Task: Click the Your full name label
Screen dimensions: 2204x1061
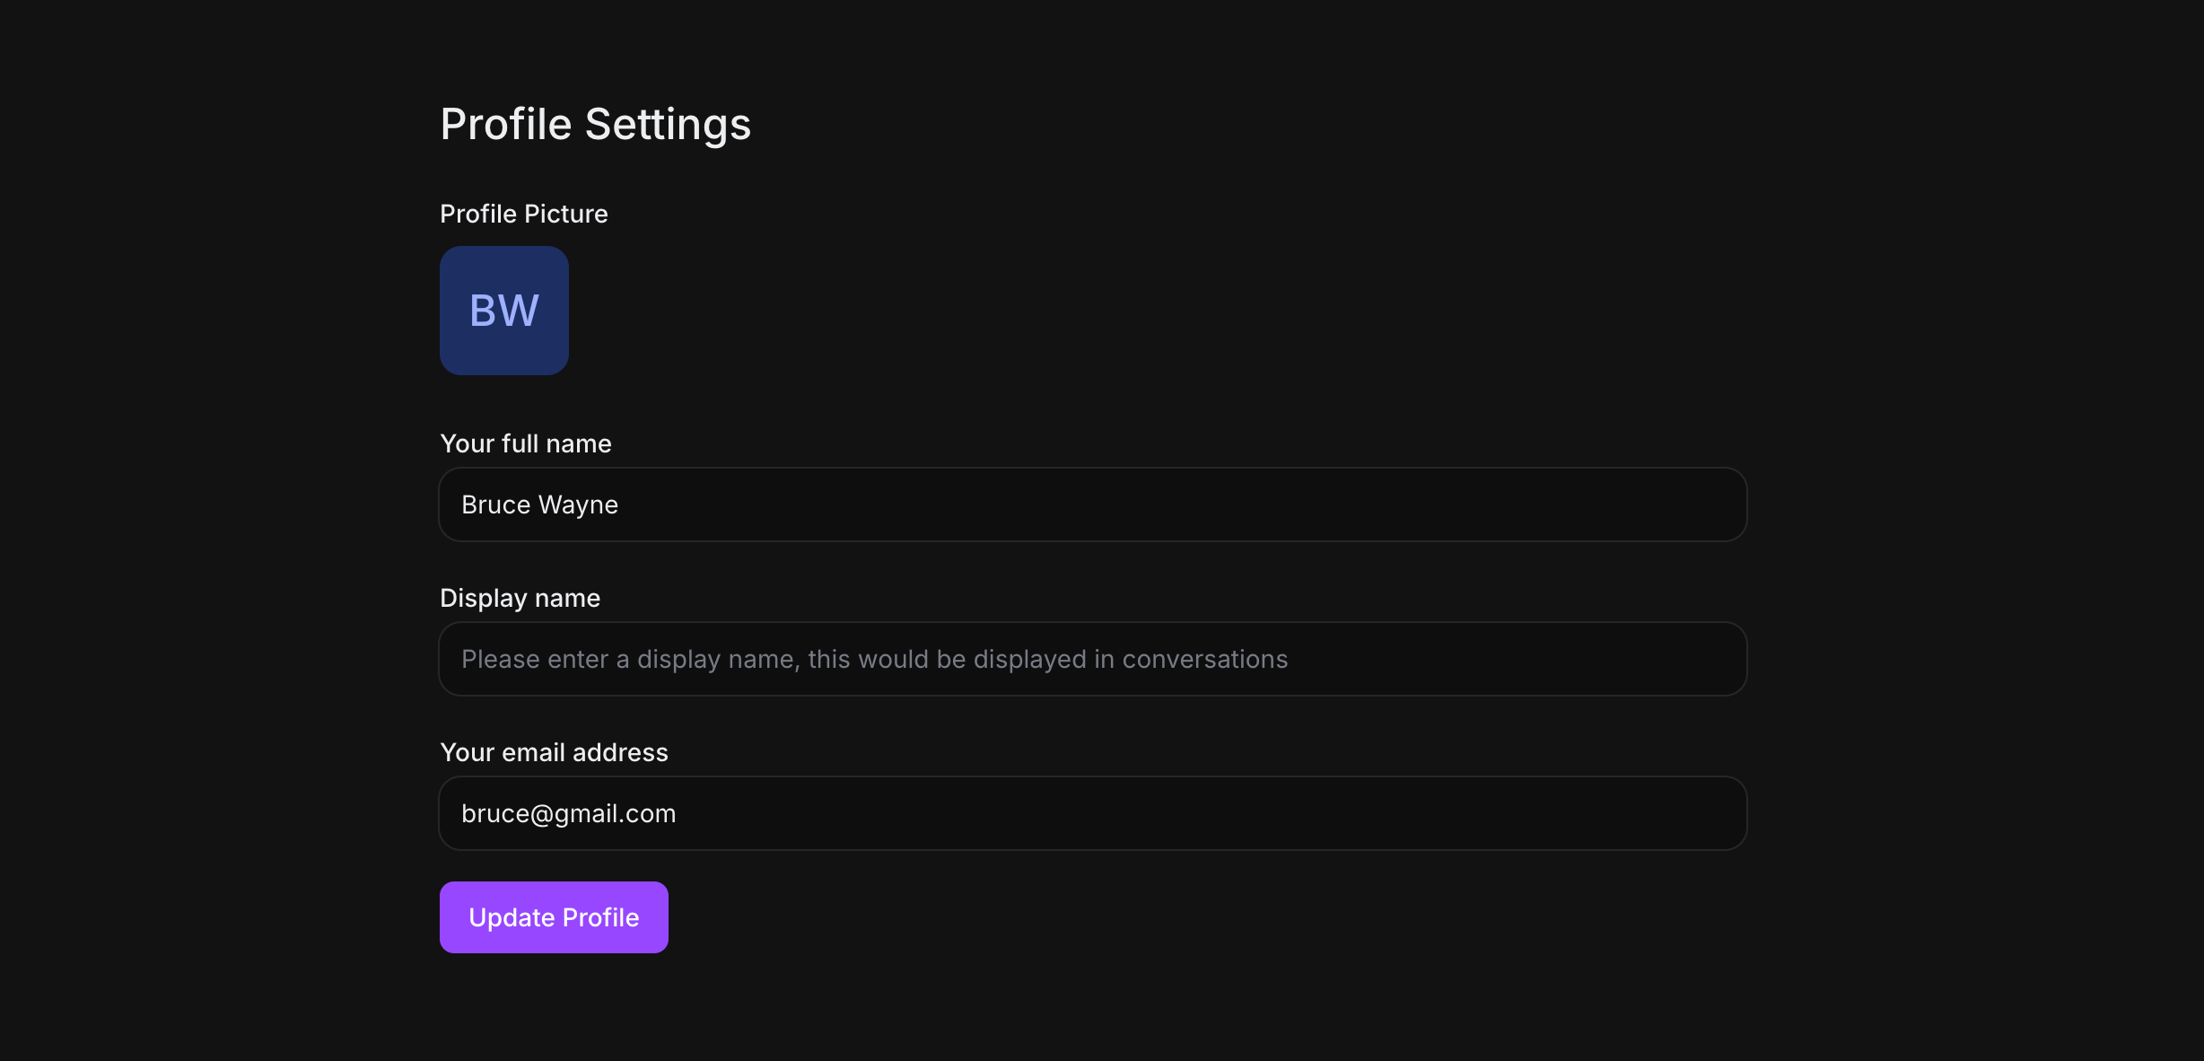Action: pyautogui.click(x=525, y=443)
